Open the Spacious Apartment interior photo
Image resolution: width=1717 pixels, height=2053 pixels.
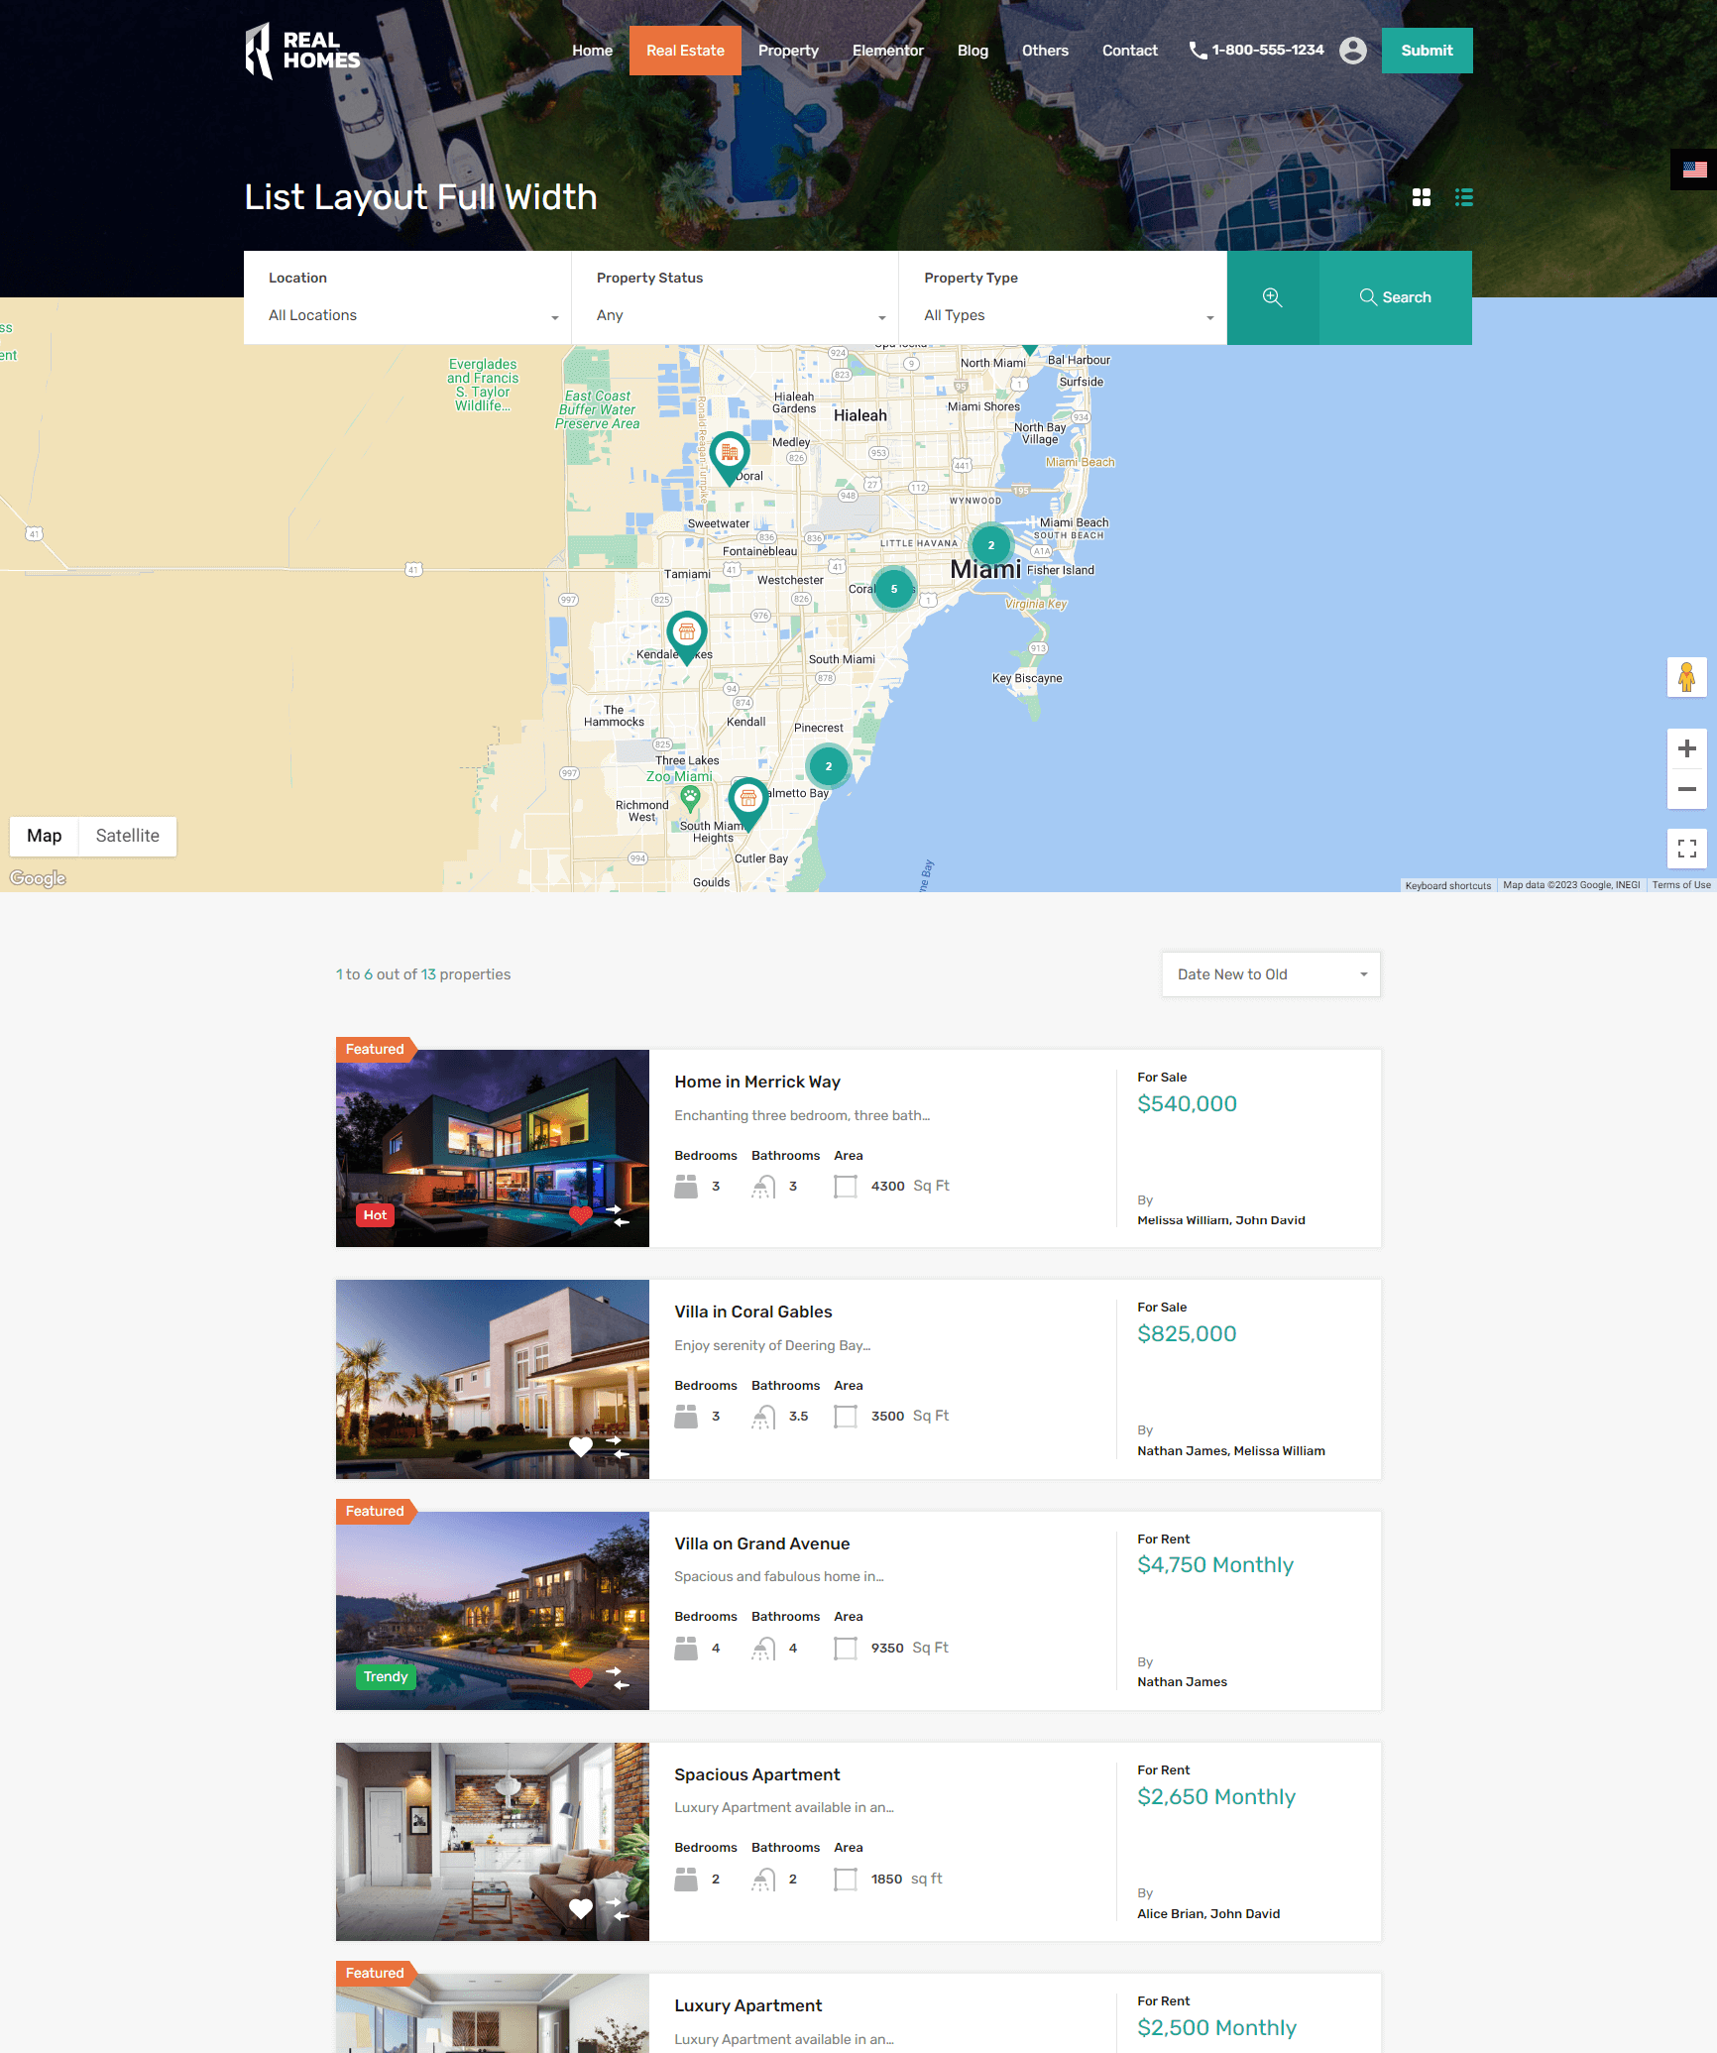pos(493,1842)
